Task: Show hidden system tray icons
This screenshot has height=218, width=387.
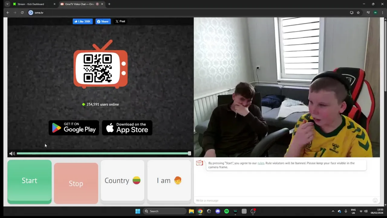Action: (x=333, y=211)
